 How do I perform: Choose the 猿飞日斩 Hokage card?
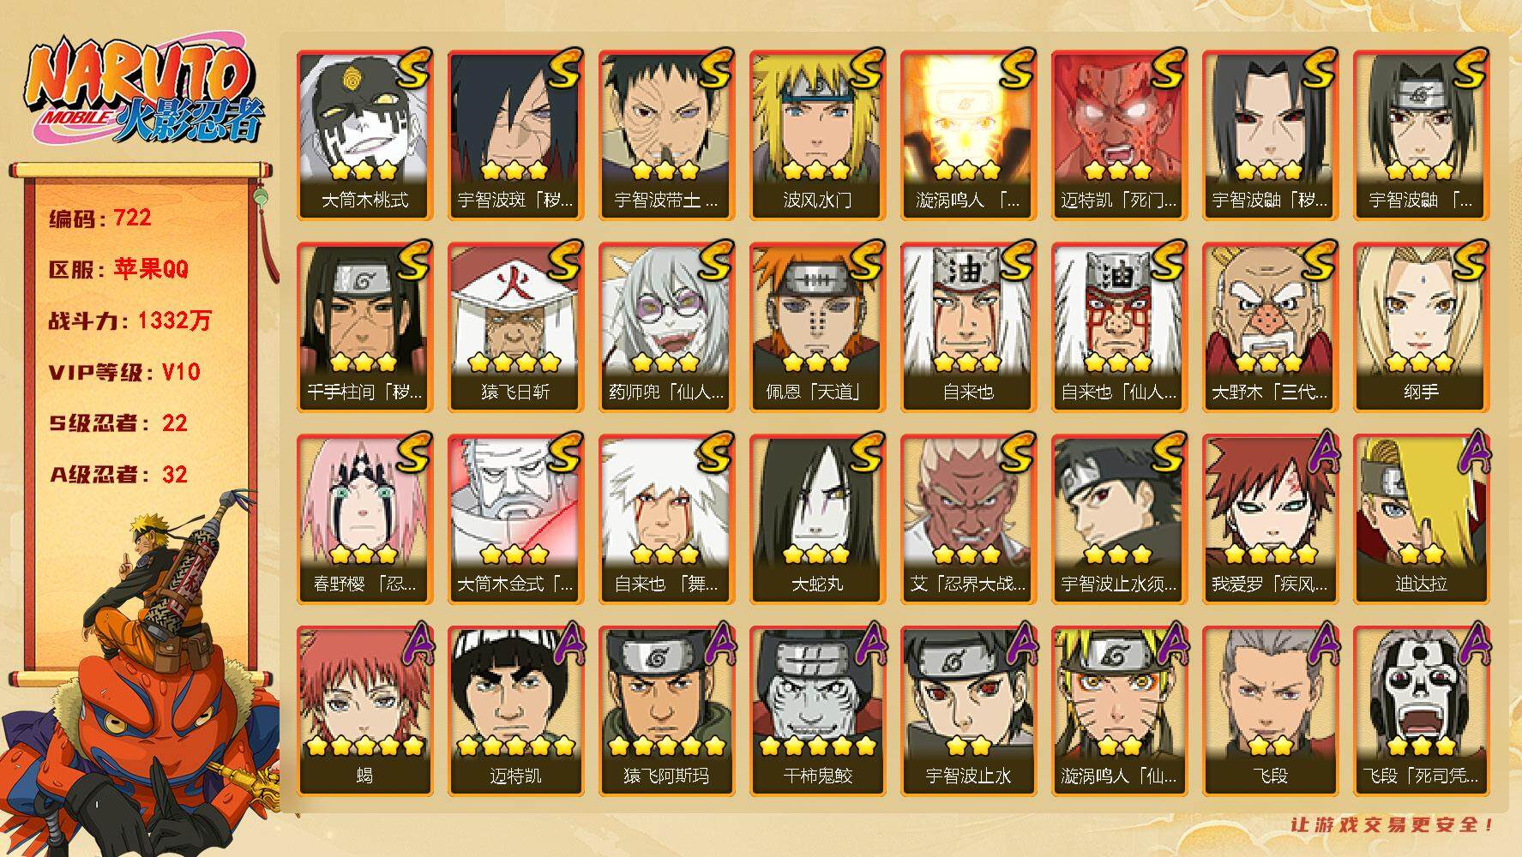pyautogui.click(x=515, y=327)
